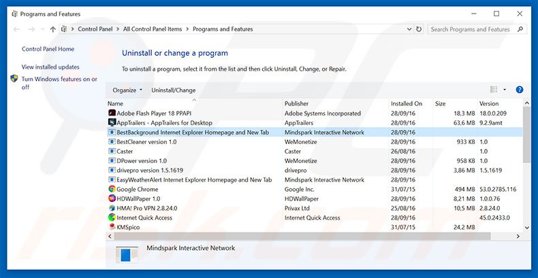
Task: Click the change view layout icon
Action: [x=494, y=90]
